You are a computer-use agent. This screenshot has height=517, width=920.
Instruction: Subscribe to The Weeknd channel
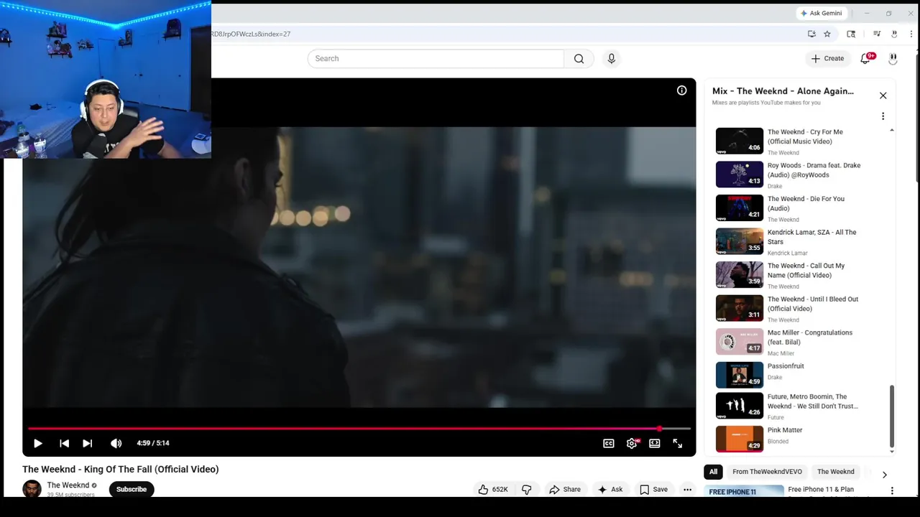click(x=132, y=489)
